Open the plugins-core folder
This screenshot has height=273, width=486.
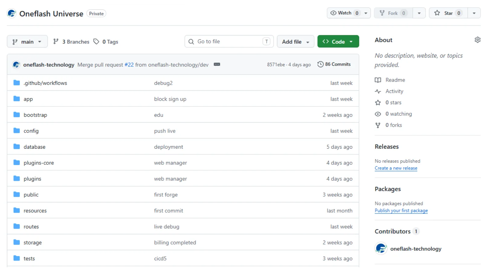(39, 163)
